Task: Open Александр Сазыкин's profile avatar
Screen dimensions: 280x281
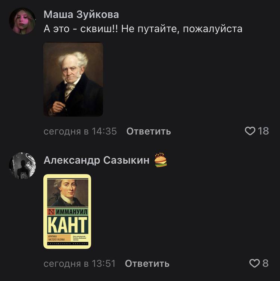Action: pos(22,166)
